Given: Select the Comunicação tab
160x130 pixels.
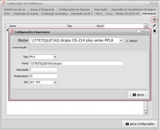Looking at the screenshot, I should pyautogui.click(x=19, y=48).
